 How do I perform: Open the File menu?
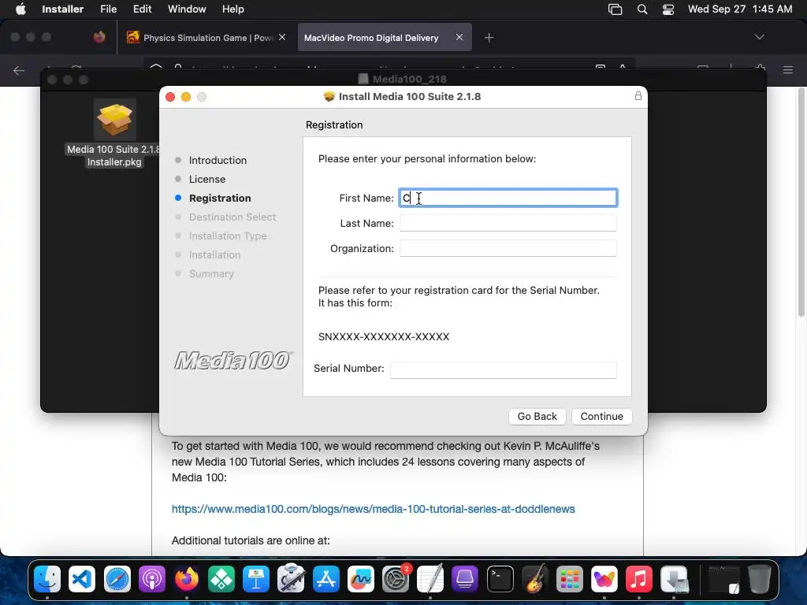coord(108,9)
